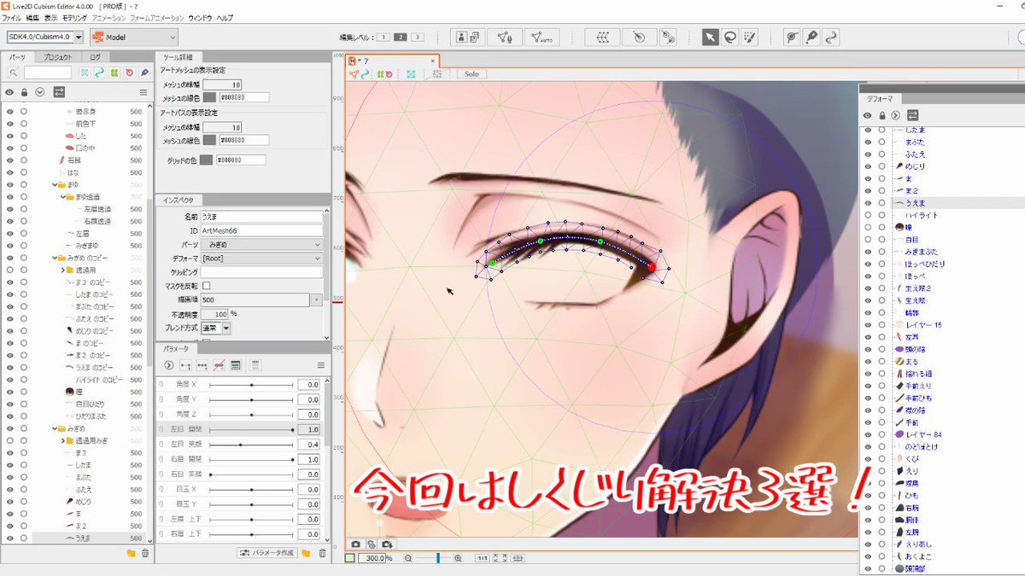Select the art path pen tool
This screenshot has width=1025, height=576.
(x=811, y=38)
